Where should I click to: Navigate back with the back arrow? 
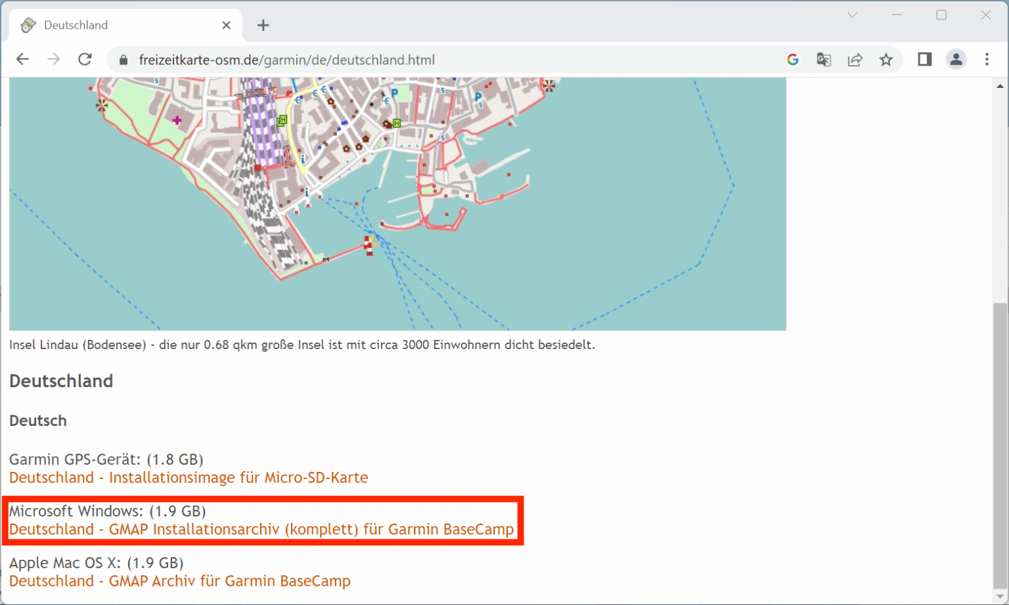(22, 59)
